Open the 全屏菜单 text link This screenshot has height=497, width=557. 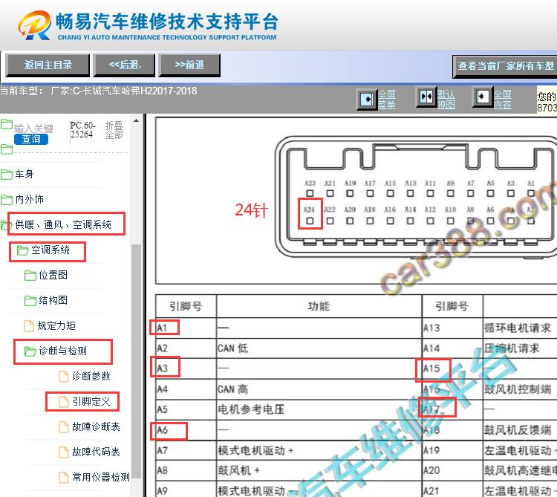click(387, 100)
